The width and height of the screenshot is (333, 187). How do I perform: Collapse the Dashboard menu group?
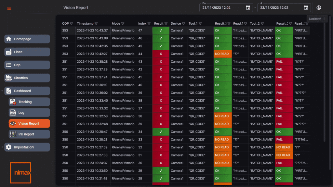tap(2, 91)
